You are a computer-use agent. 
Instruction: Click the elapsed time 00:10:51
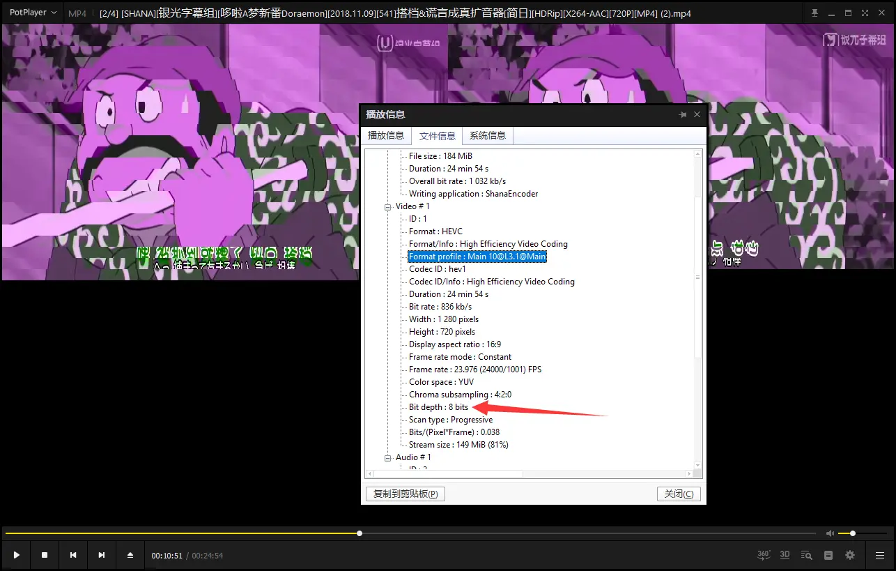pyautogui.click(x=167, y=556)
